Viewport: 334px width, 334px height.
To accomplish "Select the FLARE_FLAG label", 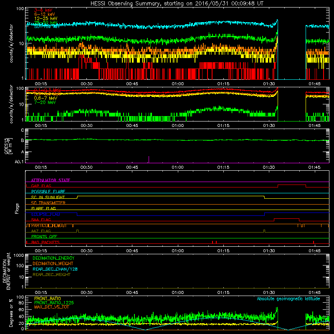I will (x=43, y=208).
